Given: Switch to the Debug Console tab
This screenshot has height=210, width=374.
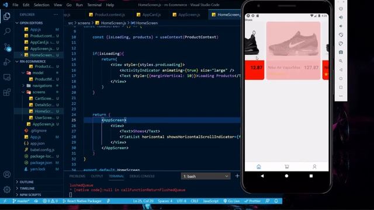Looking at the screenshot, I should point(142,176).
